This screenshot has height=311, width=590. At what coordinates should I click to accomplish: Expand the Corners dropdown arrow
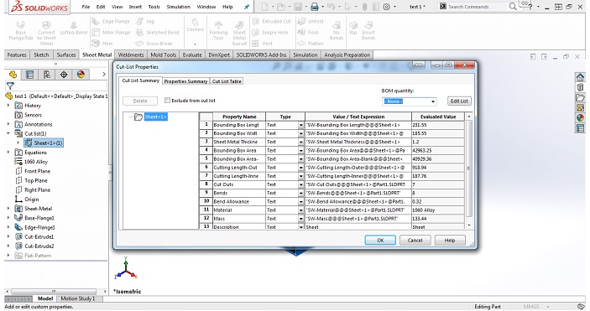pyautogui.click(x=195, y=44)
